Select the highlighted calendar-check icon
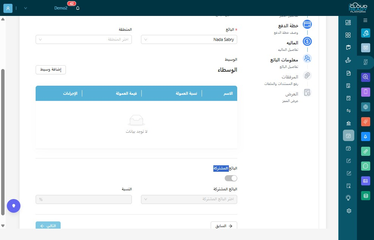This screenshot has width=374, height=240. [x=348, y=136]
